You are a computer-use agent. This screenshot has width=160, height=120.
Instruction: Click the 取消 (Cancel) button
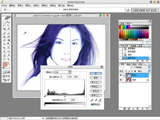pos(96,78)
